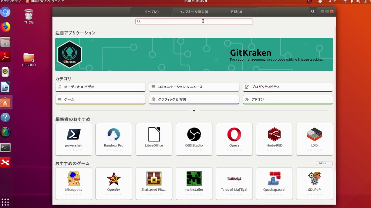
Task: Launch Firefox from the dock
Action: pos(5,27)
